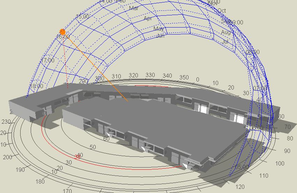This screenshot has width=297, height=193.
Task: Click the 18:00 hour label
Action: (x=37, y=86)
